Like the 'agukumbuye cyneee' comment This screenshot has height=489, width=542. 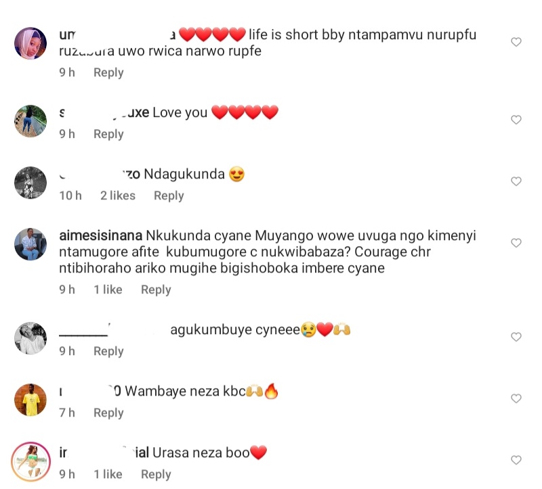click(x=516, y=337)
